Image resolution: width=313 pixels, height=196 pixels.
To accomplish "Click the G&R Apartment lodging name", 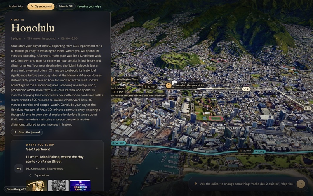I will point(38,149).
